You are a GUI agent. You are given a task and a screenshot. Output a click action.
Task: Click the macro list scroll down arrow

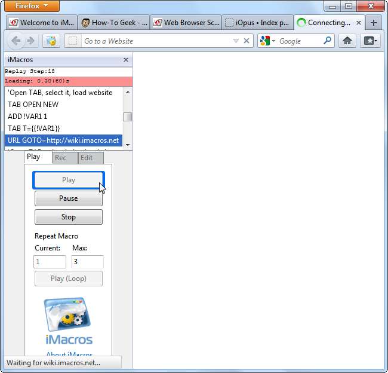pyautogui.click(x=128, y=145)
